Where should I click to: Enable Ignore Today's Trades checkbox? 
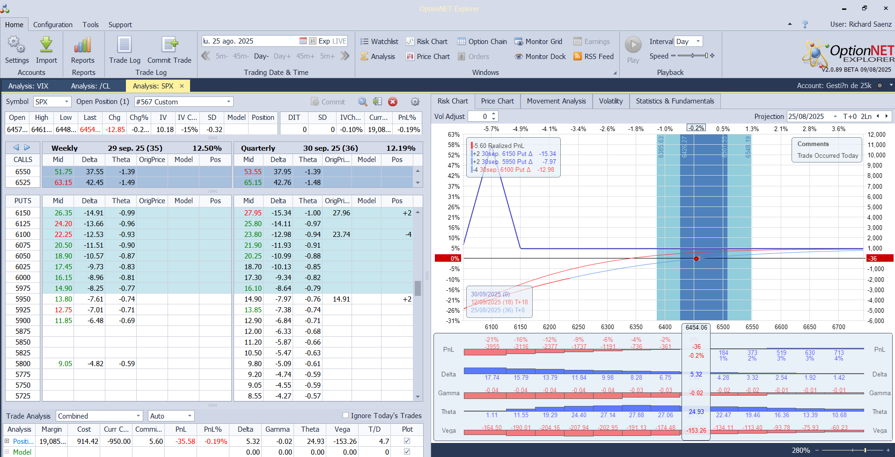[346, 415]
